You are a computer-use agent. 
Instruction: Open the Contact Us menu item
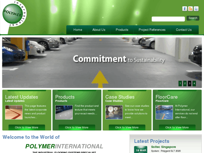[184, 30]
